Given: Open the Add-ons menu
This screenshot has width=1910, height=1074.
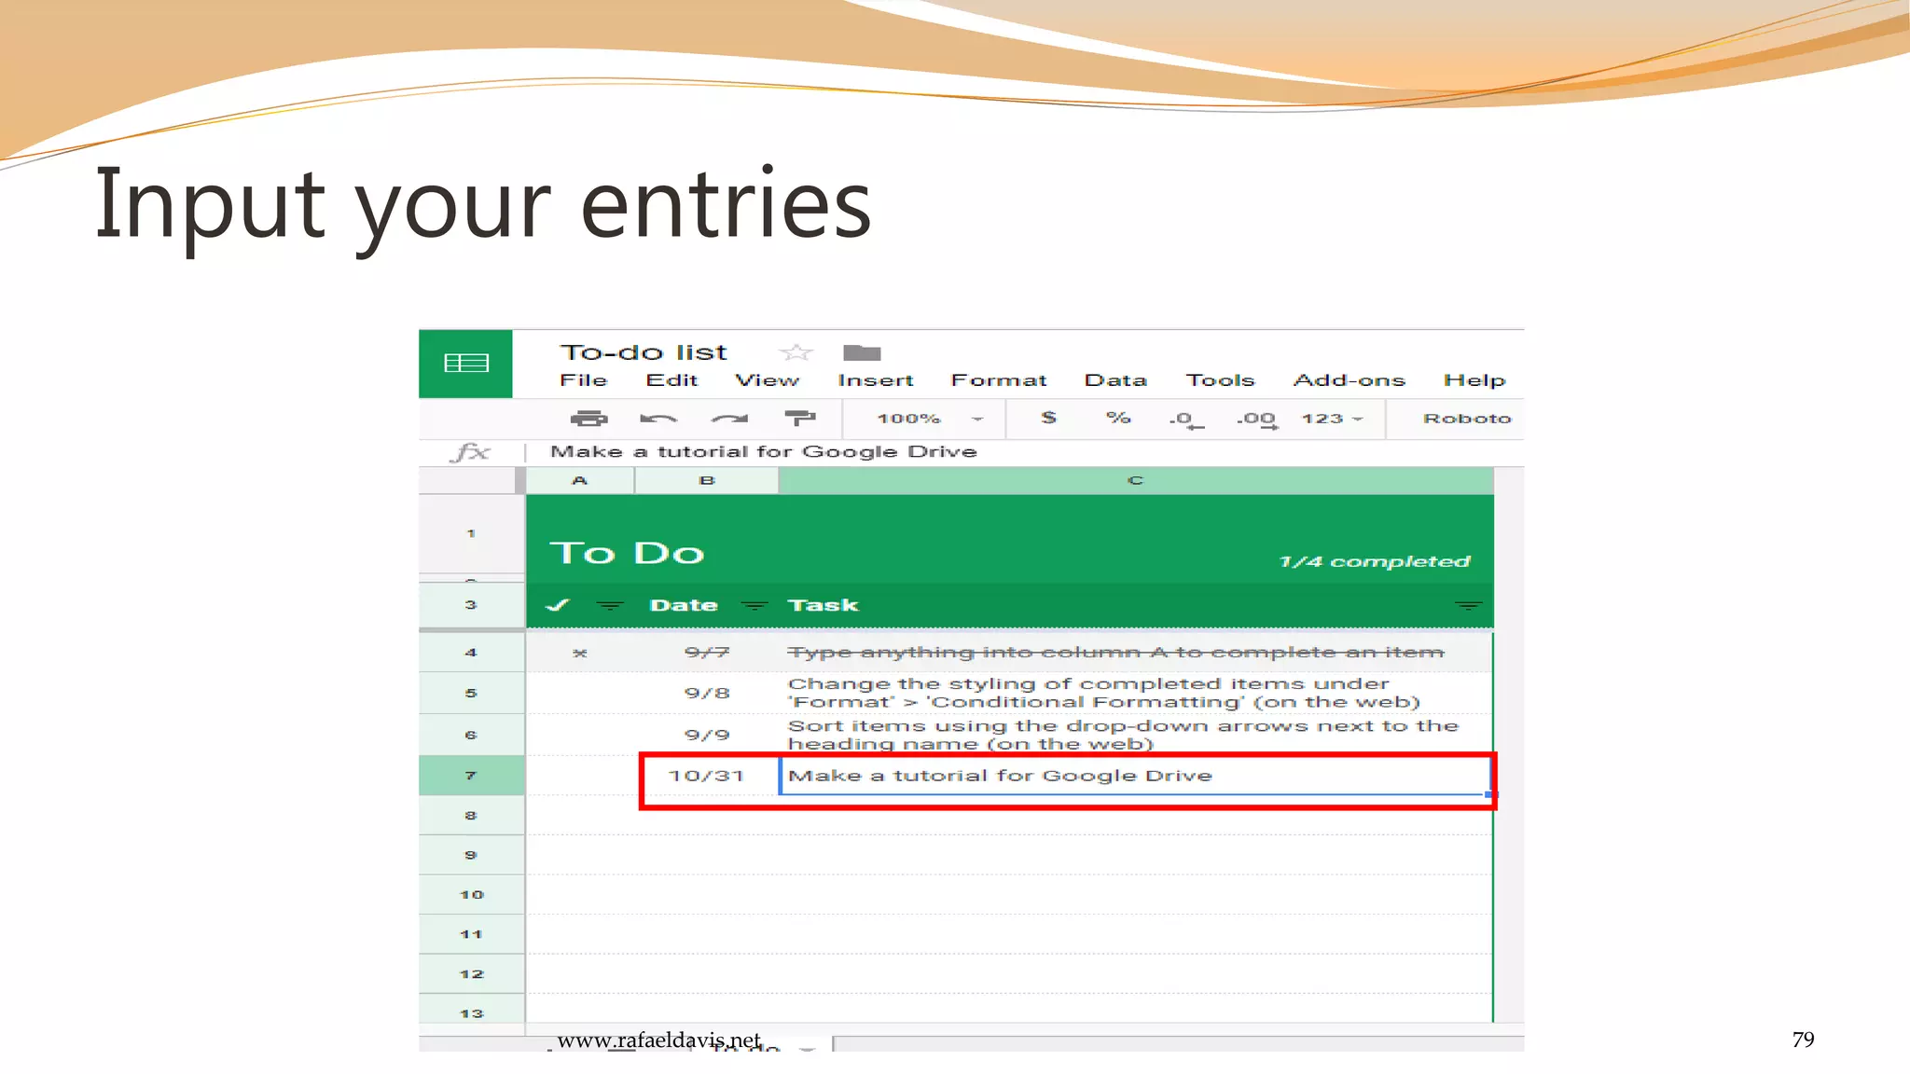Looking at the screenshot, I should click(x=1349, y=380).
